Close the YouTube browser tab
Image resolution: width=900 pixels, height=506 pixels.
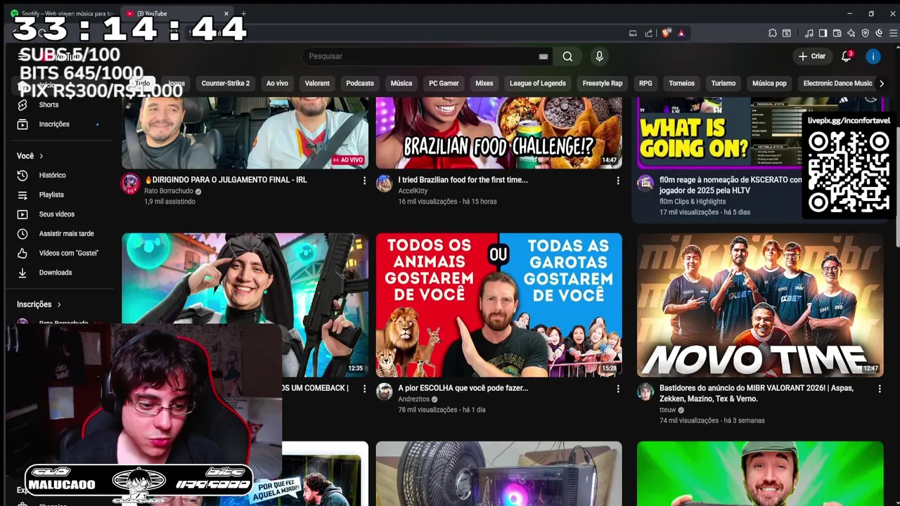[226, 13]
